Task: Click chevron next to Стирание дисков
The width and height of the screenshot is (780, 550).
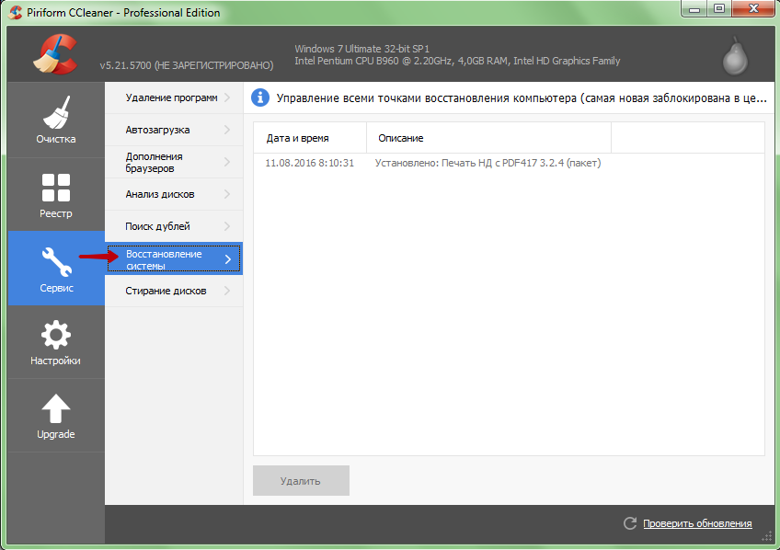Action: coord(227,291)
